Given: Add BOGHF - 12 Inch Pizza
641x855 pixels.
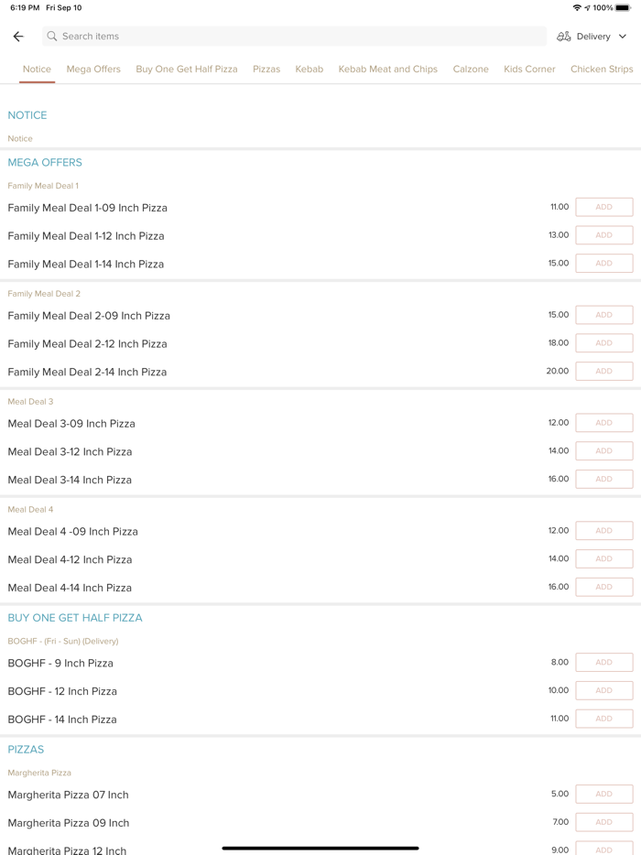Looking at the screenshot, I should pos(603,690).
